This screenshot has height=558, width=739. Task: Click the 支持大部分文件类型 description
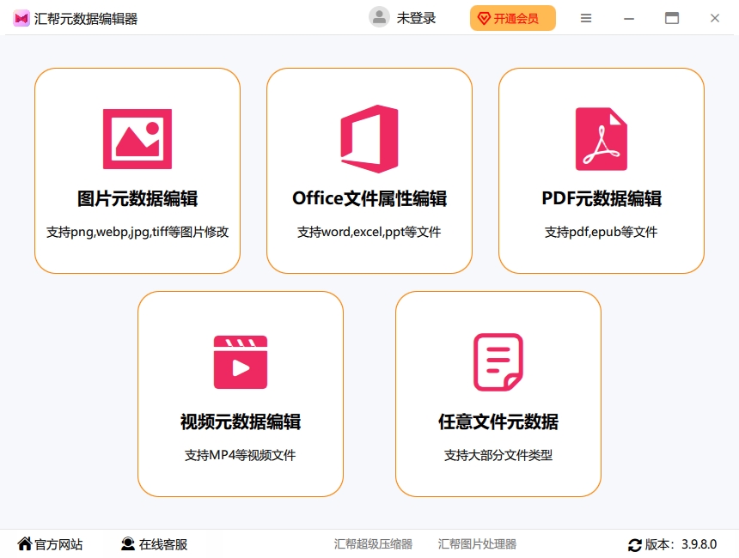498,455
